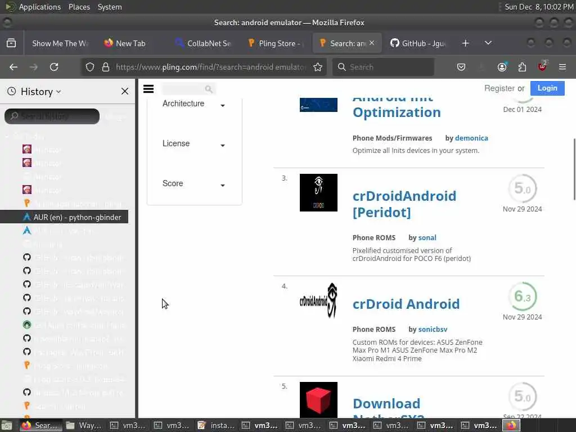576x432 pixels.
Task: Switch to the Show Me The W tab
Action: click(58, 43)
